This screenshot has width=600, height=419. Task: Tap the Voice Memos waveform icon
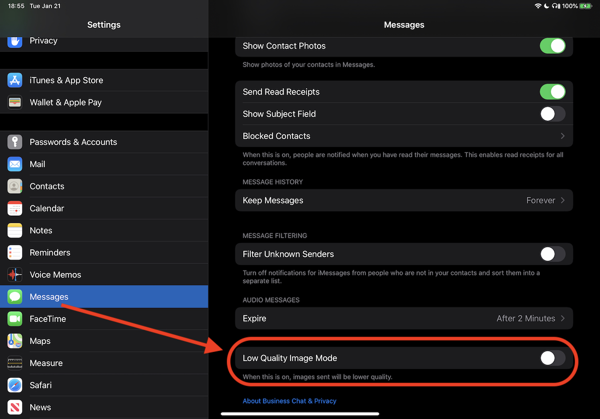point(15,274)
